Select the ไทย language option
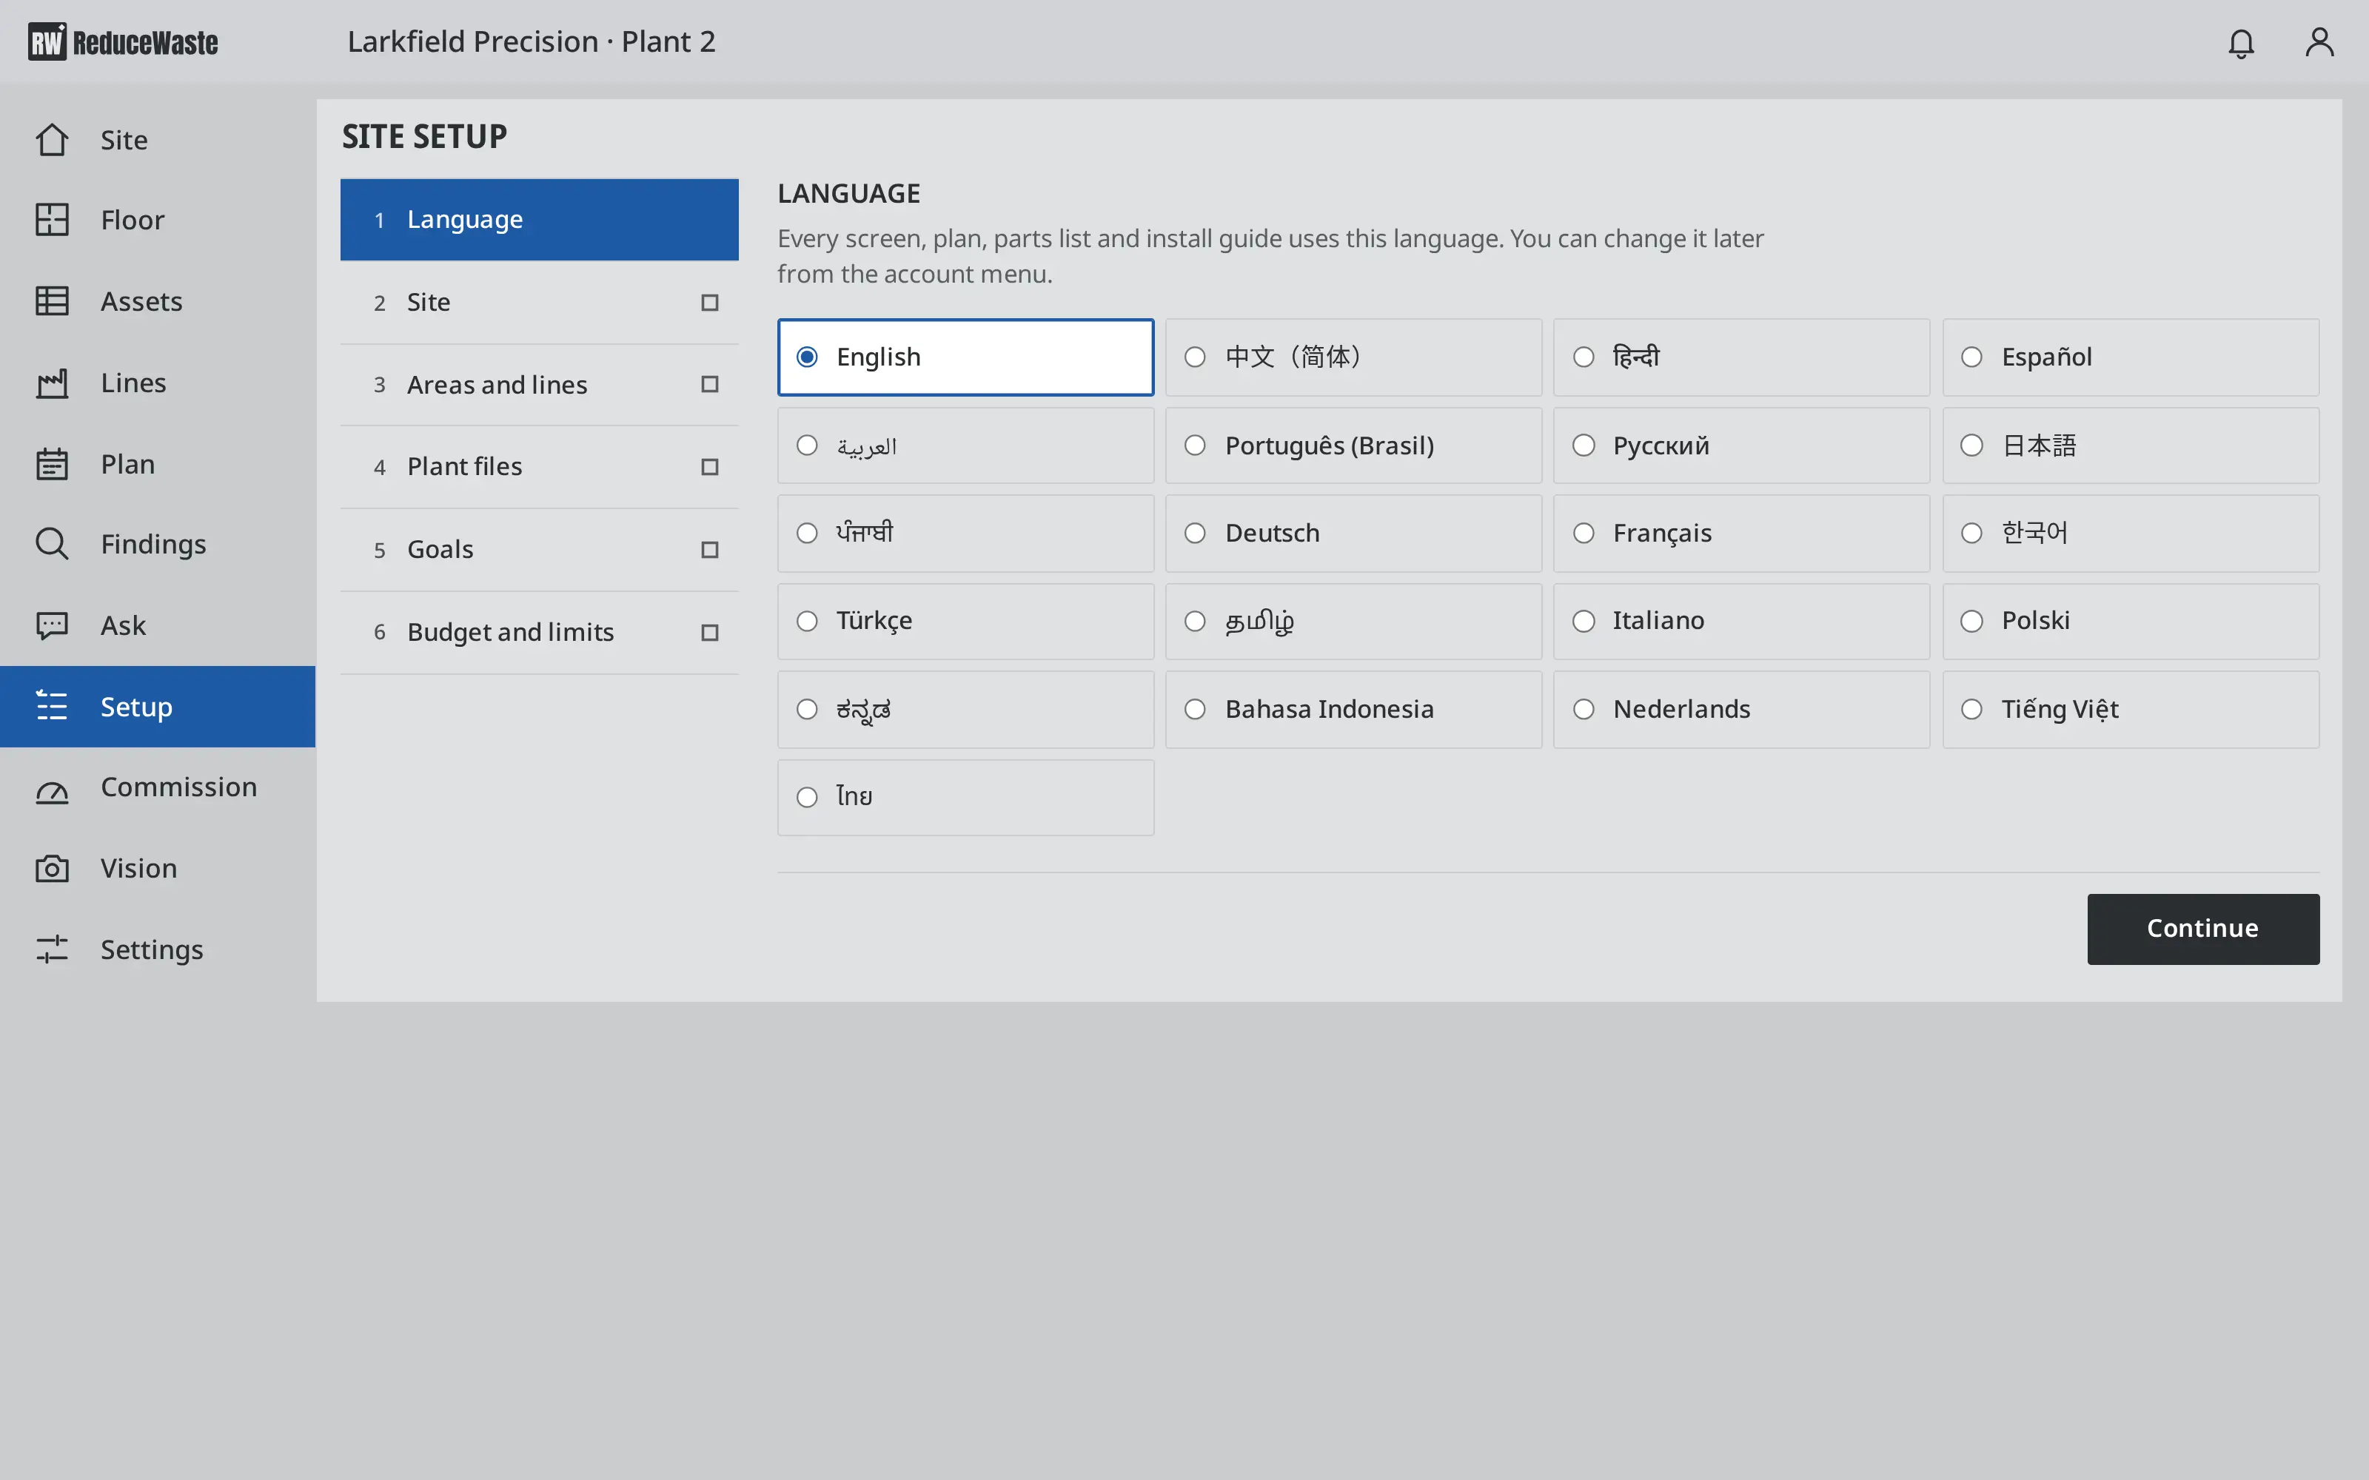 pos(965,798)
